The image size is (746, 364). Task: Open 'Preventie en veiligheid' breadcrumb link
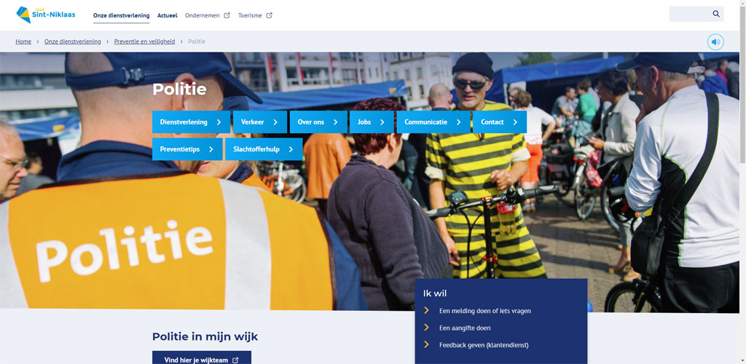tap(145, 41)
